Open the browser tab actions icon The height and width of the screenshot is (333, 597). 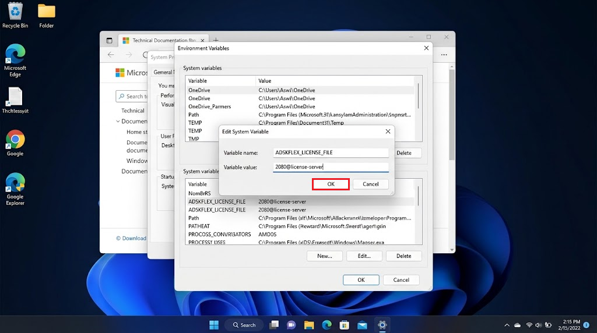[109, 40]
